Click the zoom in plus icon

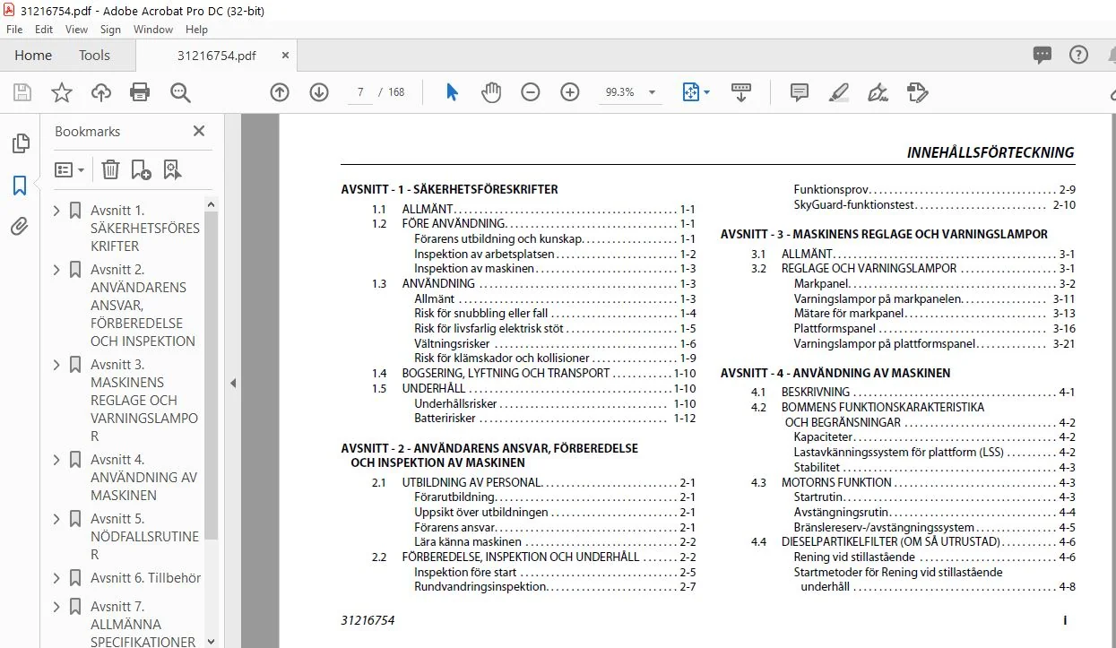pos(570,92)
